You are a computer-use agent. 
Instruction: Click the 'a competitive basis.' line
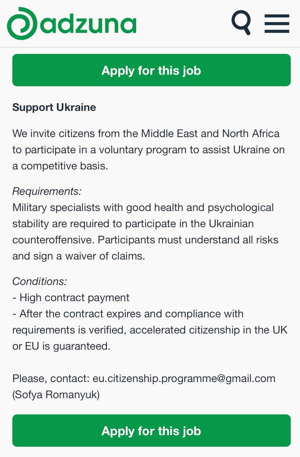pos(60,166)
